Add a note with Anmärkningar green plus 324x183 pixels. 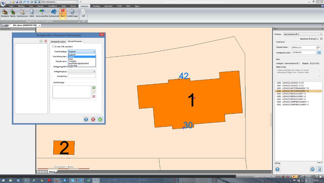[x=94, y=88]
